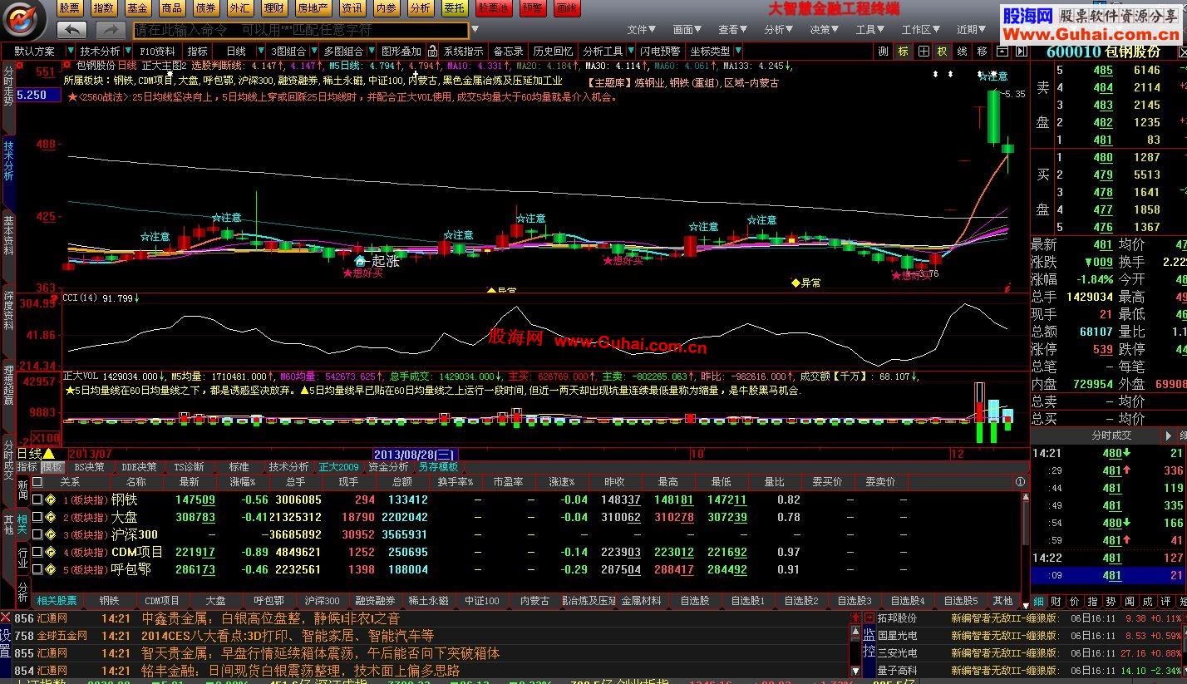This screenshot has width=1187, height=684.
Task: Toggle the 权 rights-adjust button
Action: (x=943, y=52)
